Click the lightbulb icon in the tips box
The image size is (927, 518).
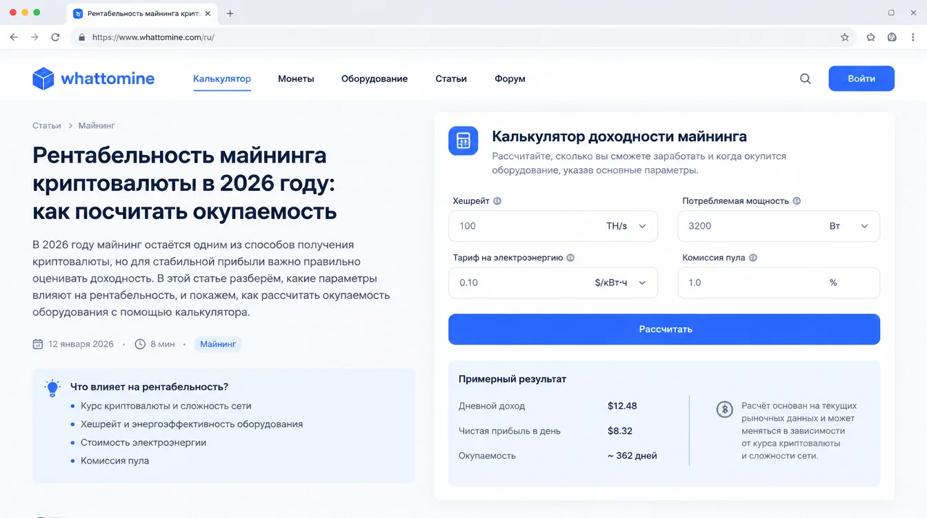(x=52, y=388)
